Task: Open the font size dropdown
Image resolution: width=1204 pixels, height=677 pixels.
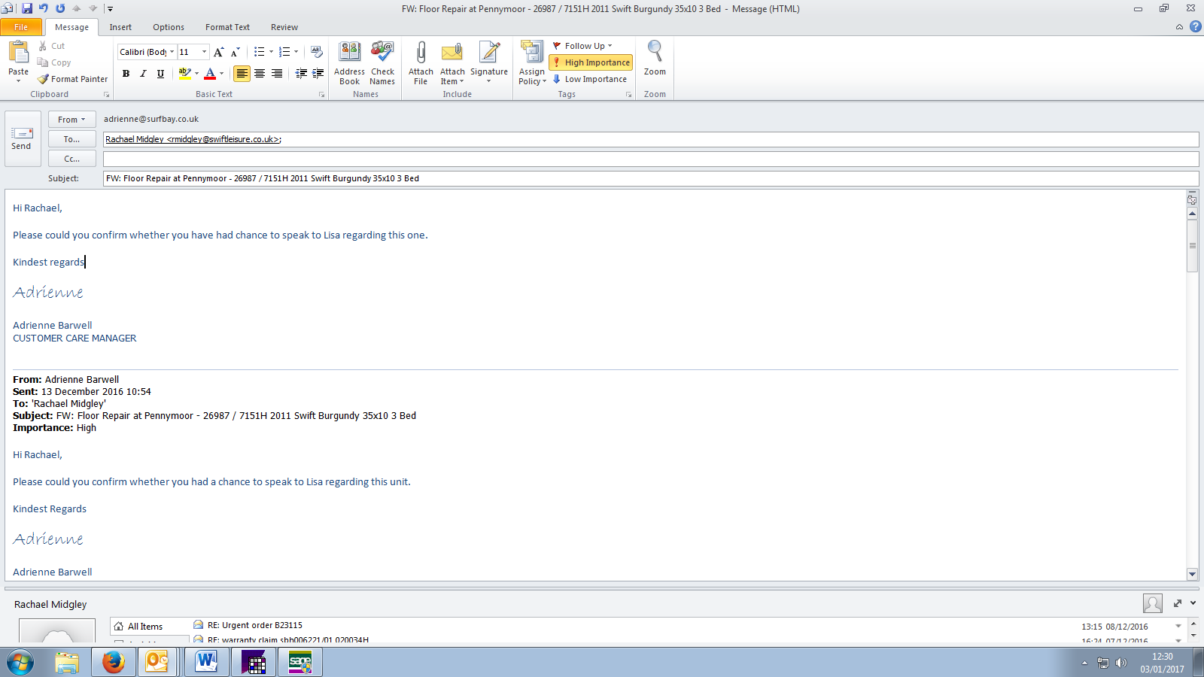Action: [204, 52]
